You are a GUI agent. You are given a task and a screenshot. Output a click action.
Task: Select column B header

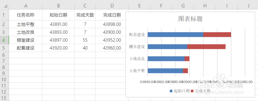(58, 6)
